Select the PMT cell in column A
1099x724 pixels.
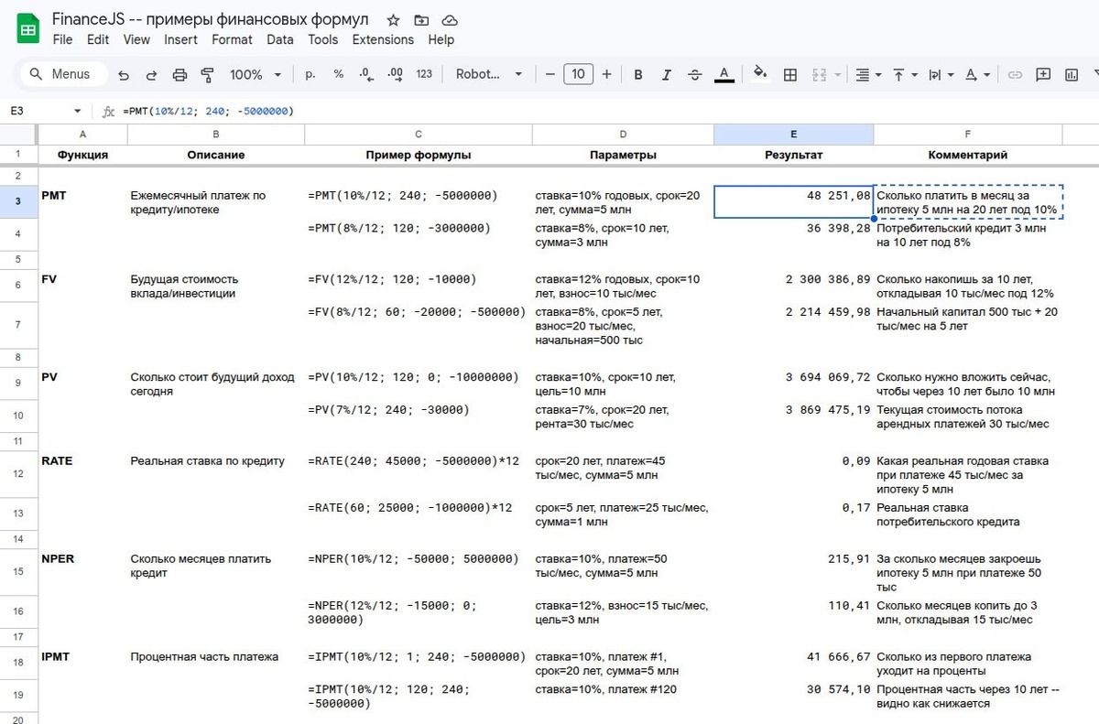(x=82, y=202)
